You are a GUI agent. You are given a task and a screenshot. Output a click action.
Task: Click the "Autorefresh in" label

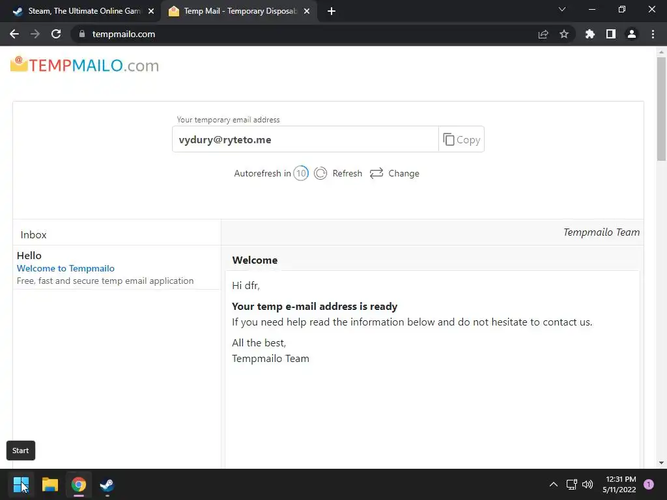(x=263, y=173)
